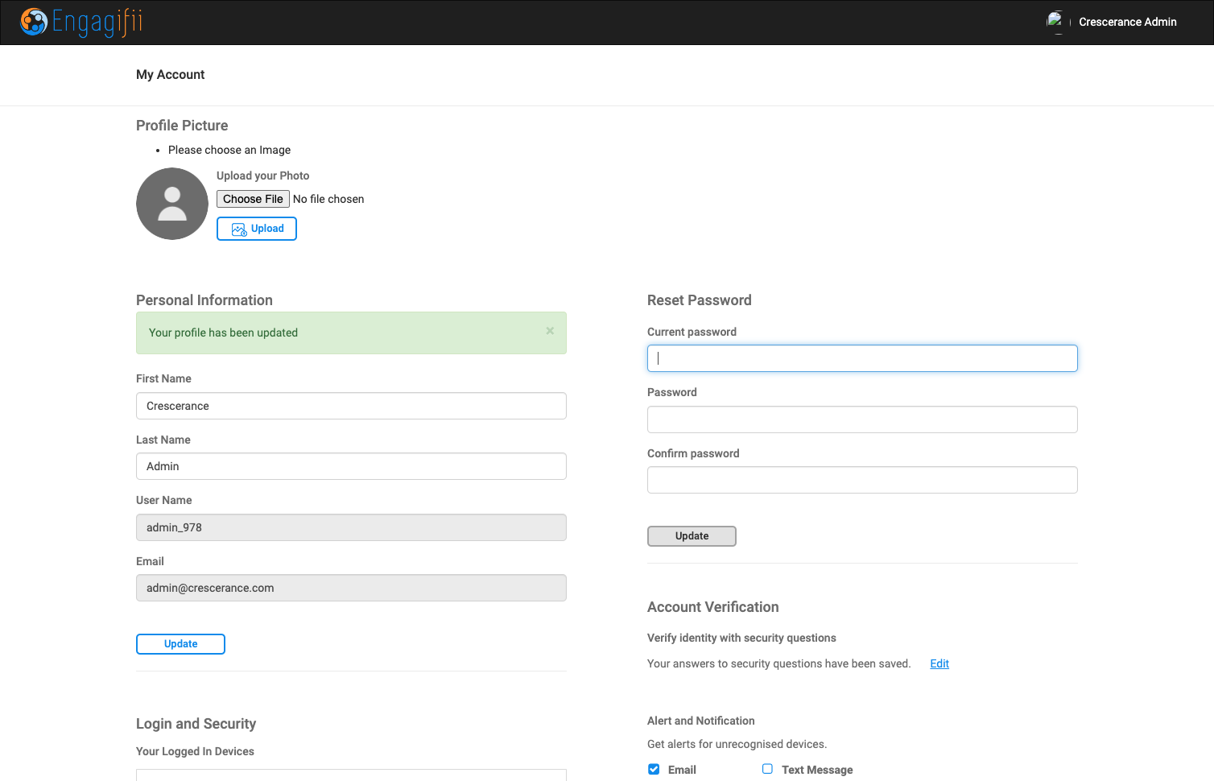Dismiss the profile updated alert
The width and height of the screenshot is (1214, 781).
pyautogui.click(x=550, y=331)
